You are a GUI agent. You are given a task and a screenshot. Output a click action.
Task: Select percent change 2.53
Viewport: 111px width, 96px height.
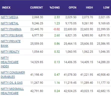[x=57, y=17]
